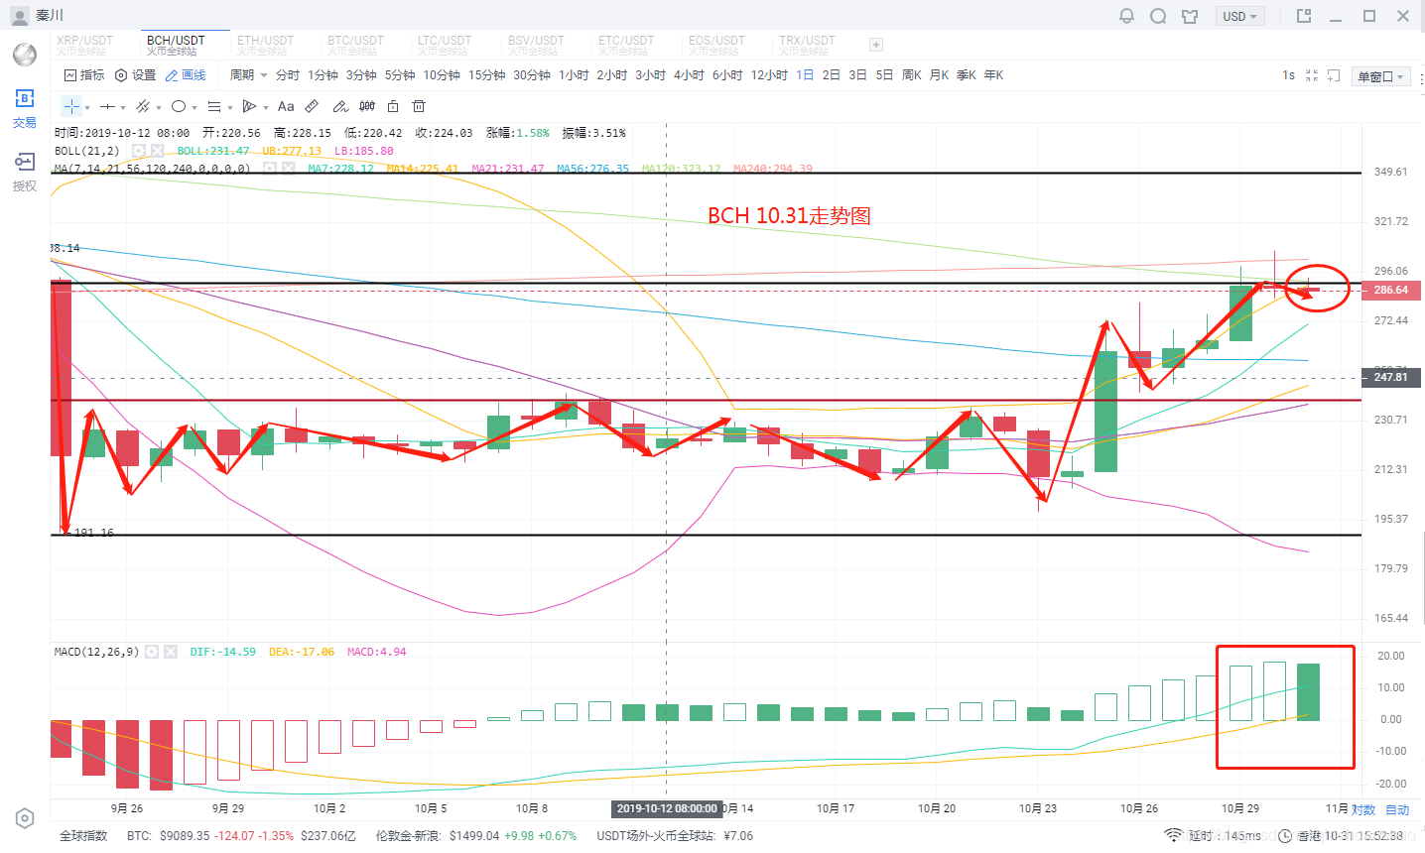The height and width of the screenshot is (853, 1425).
Task: Open the 单窗口 layout dropdown
Action: click(1381, 76)
